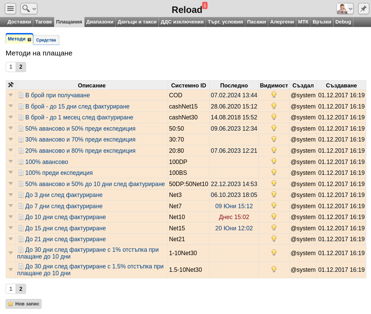Click the tools icon in table header

[x=11, y=85]
